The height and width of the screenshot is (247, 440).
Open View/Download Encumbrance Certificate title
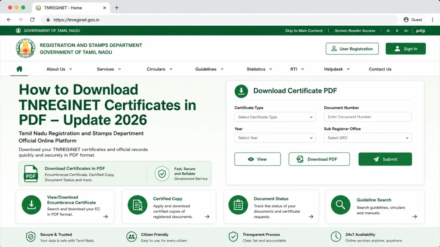pyautogui.click(x=71, y=200)
